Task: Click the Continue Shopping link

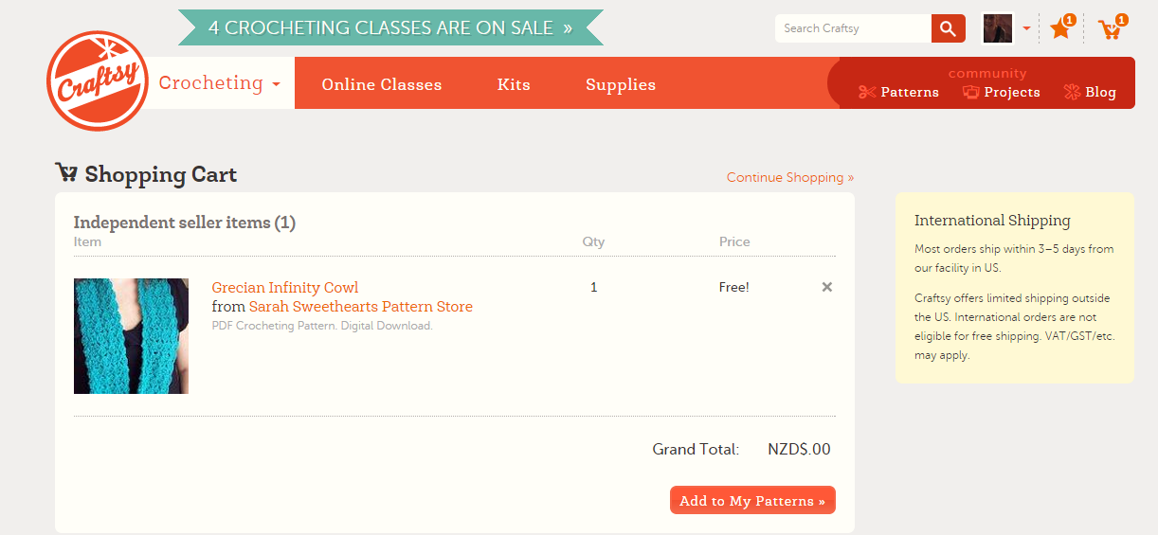Action: pyautogui.click(x=789, y=177)
